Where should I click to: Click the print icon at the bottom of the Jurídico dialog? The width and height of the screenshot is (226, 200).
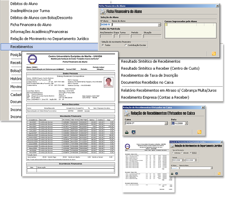172,174
